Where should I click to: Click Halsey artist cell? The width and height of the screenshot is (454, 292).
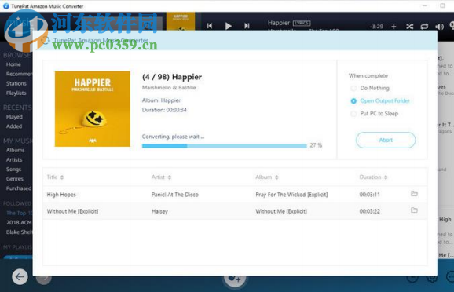(x=159, y=212)
